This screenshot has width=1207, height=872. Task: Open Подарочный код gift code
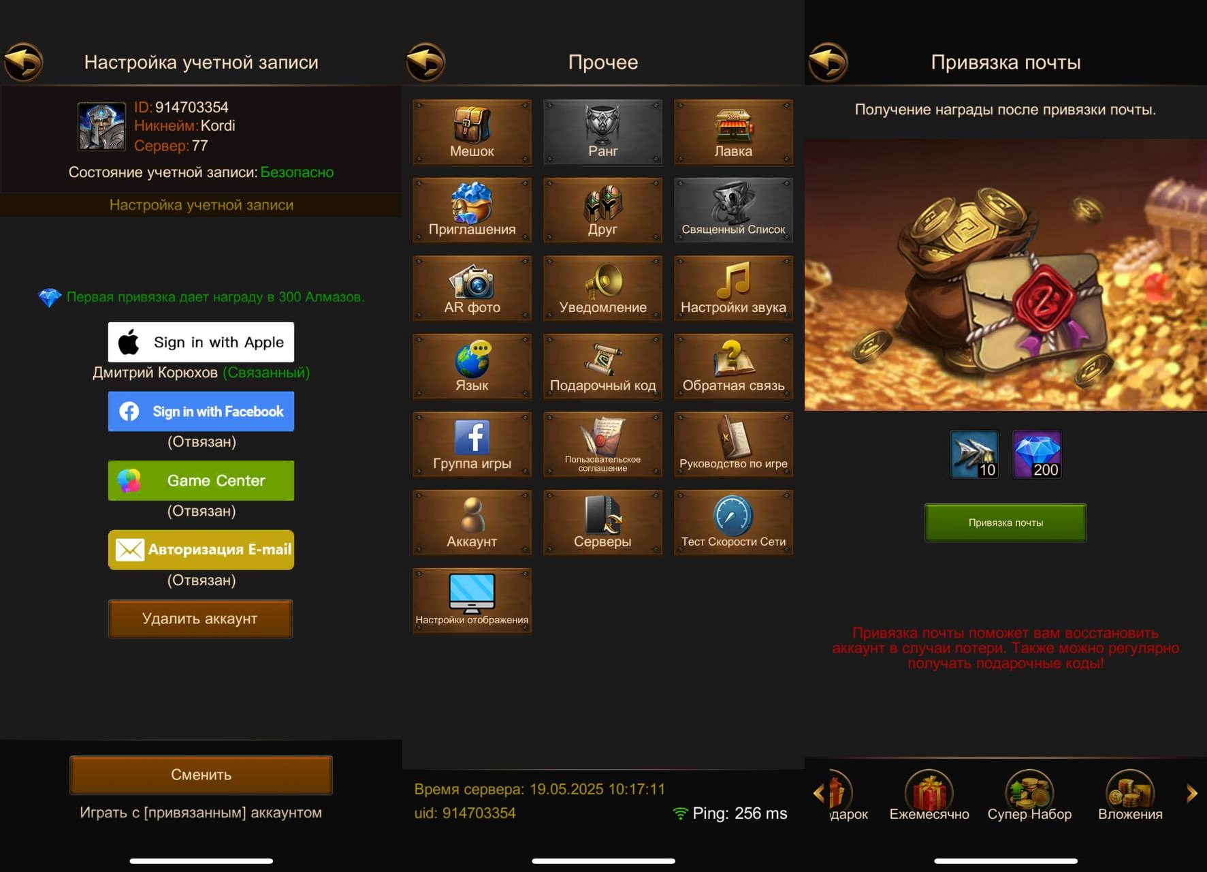(602, 367)
